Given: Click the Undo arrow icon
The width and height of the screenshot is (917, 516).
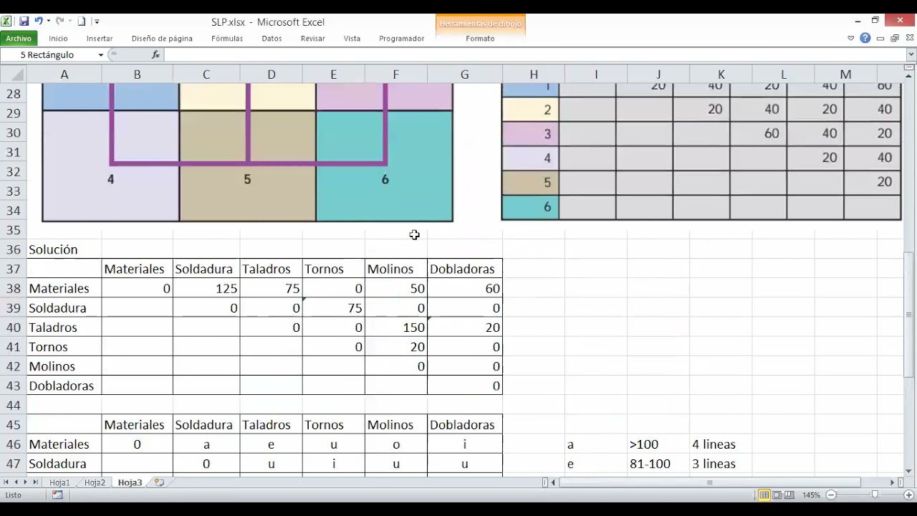Looking at the screenshot, I should [39, 21].
